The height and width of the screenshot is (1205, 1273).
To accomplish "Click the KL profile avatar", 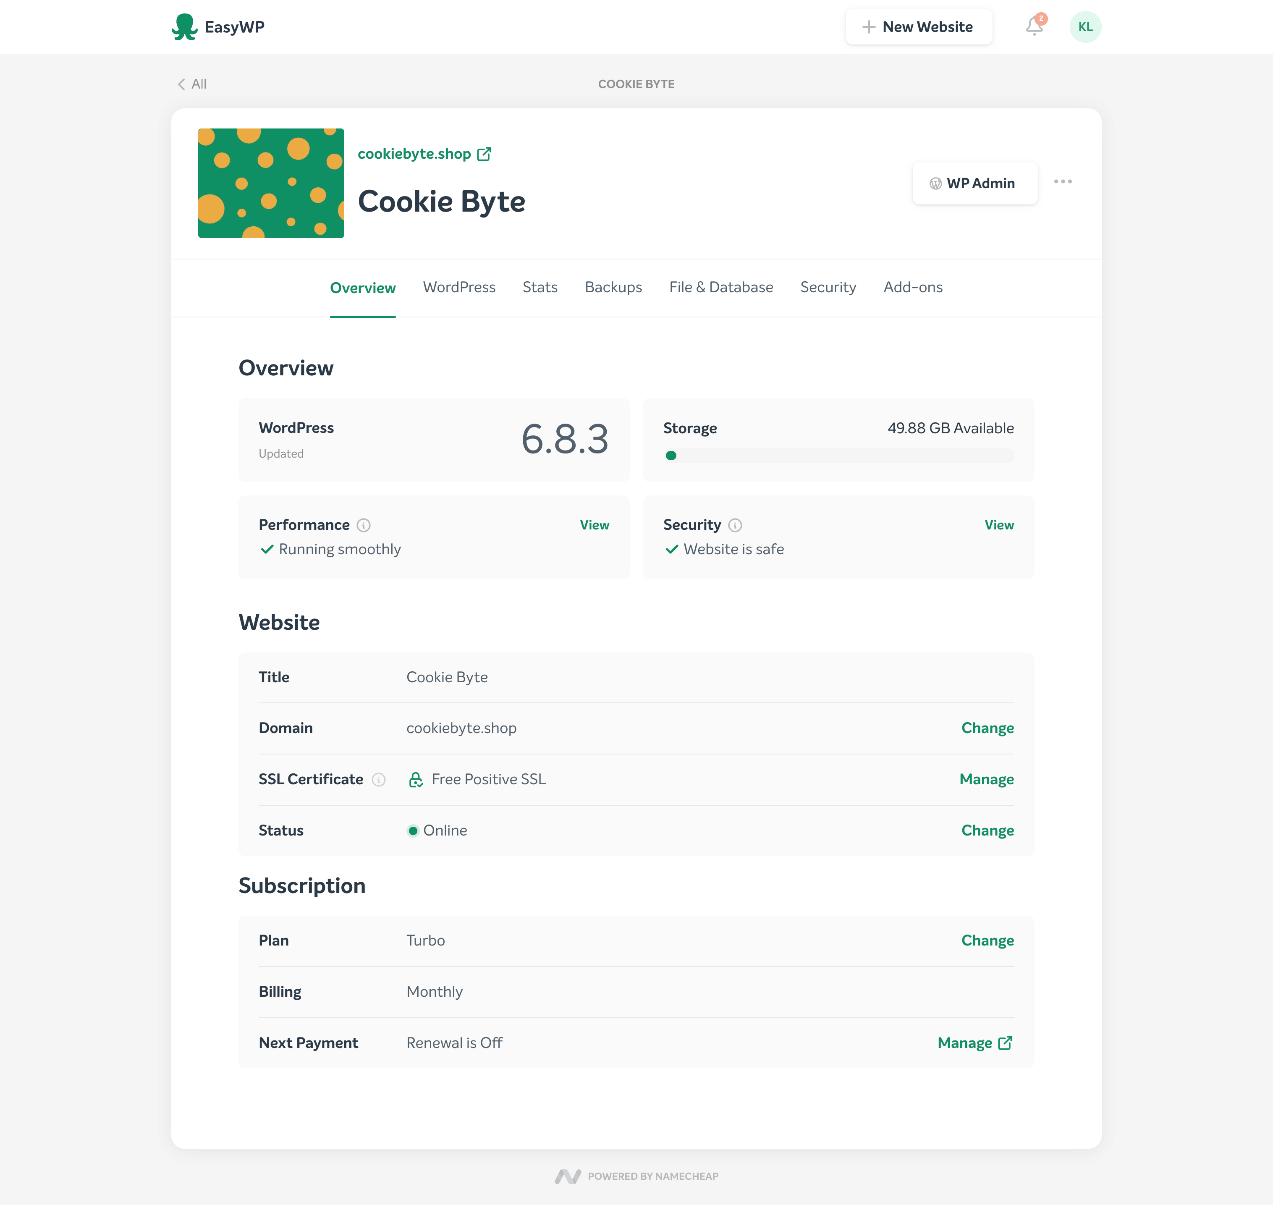I will coord(1085,26).
